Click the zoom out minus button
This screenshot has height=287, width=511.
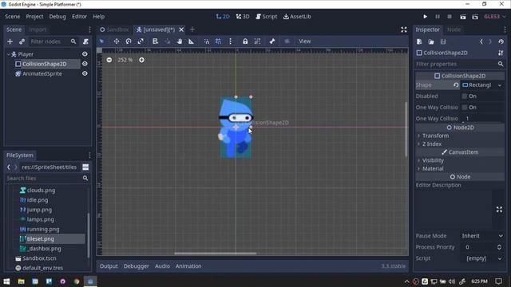tap(109, 60)
